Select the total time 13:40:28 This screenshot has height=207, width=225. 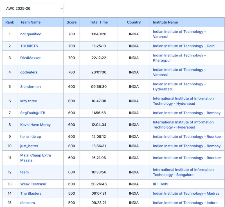click(99, 34)
